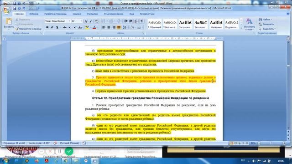This screenshot has width=292, height=164.
Task: Click Change Styles (Изменить стили) icon
Action: (x=249, y=24)
